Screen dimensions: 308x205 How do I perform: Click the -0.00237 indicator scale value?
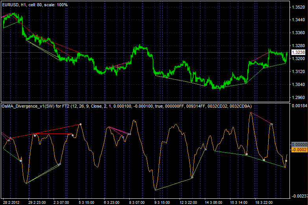pyautogui.click(x=299, y=196)
